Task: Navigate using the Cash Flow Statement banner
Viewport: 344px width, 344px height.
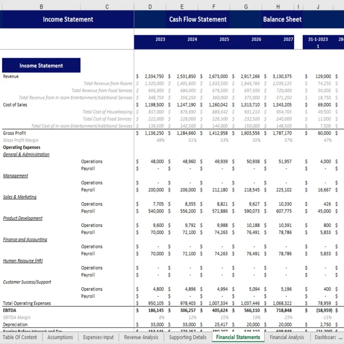Action: click(x=197, y=19)
